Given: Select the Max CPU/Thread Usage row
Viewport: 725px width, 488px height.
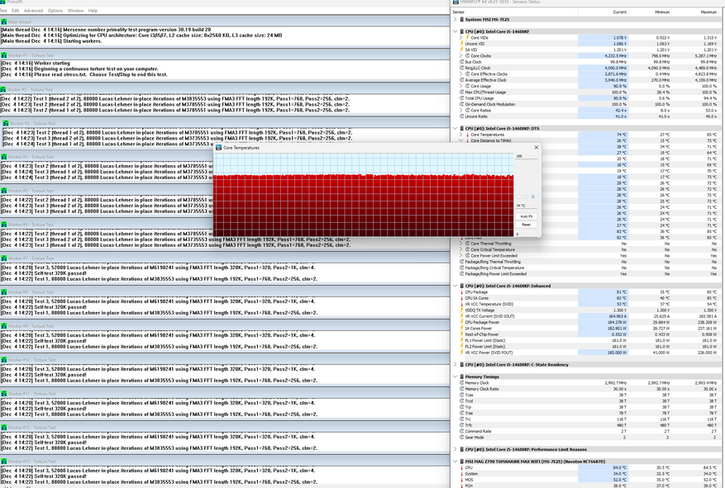Looking at the screenshot, I should [587, 92].
